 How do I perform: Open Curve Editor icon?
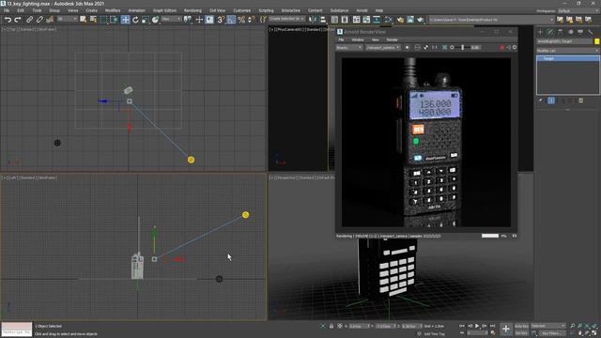(367, 20)
